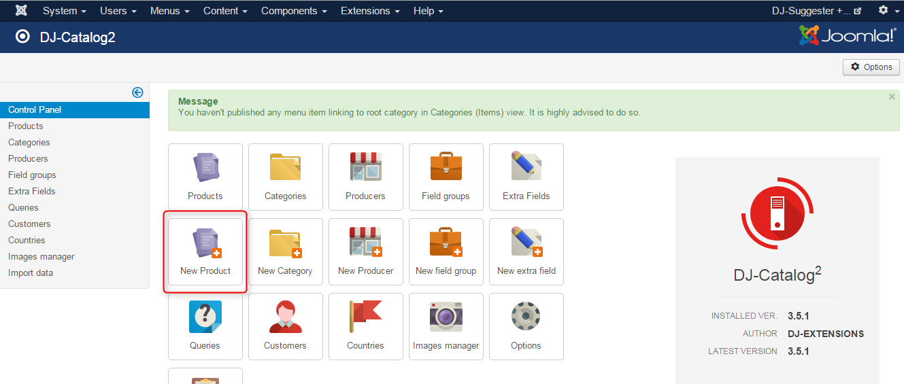Click installed version 3.5.1 value
Image resolution: width=904 pixels, height=384 pixels.
tap(798, 316)
